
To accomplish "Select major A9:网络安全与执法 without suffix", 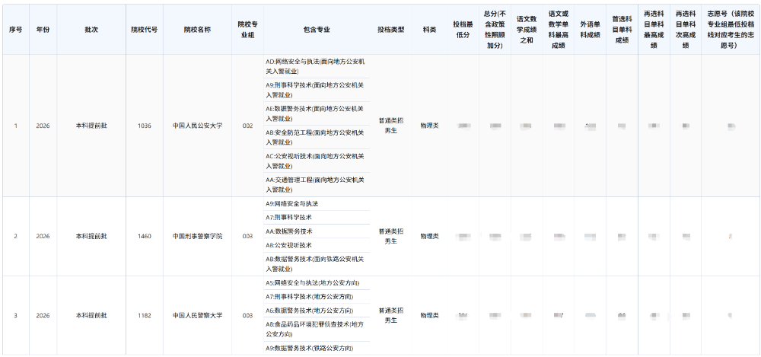I will pyautogui.click(x=317, y=204).
